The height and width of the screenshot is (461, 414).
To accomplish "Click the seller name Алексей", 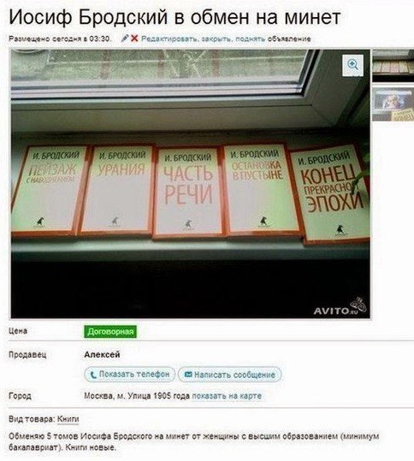I will coord(102,355).
